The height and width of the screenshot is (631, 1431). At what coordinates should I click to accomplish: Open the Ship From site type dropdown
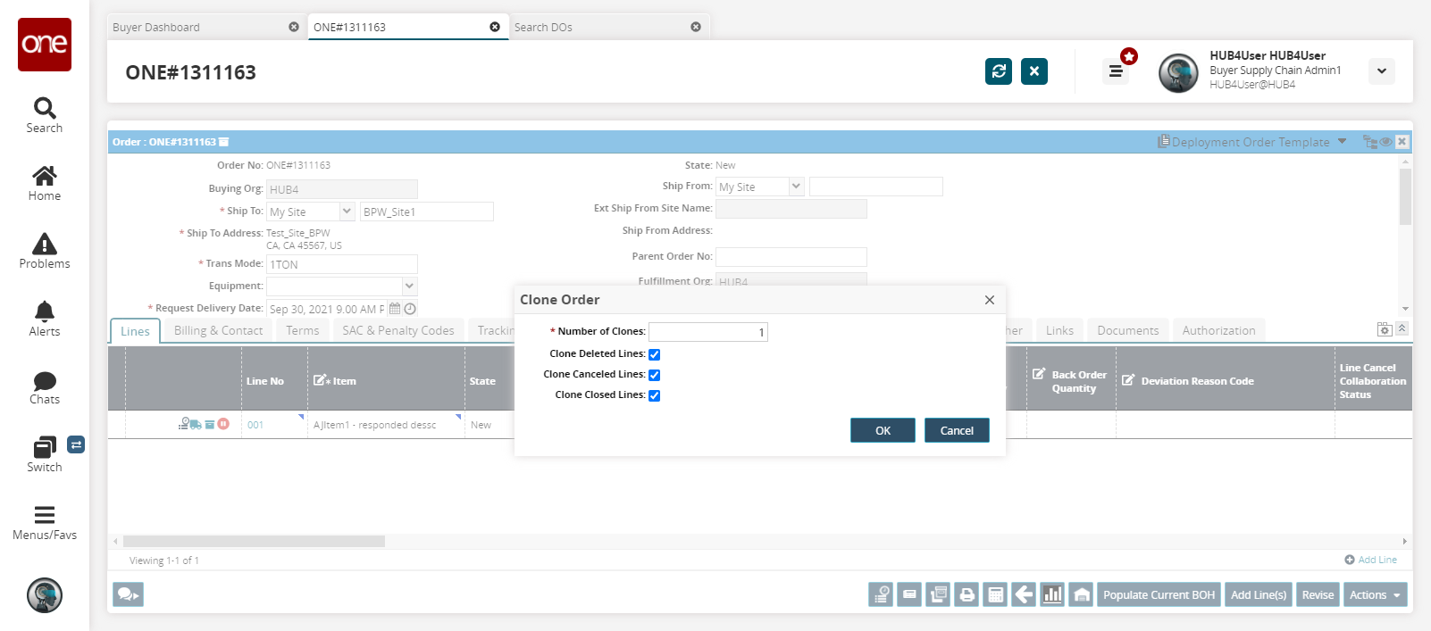tap(796, 187)
